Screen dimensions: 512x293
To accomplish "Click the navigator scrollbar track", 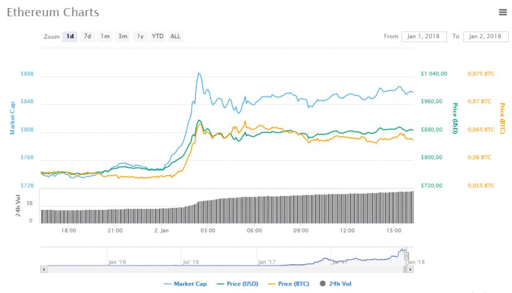I will click(x=225, y=269).
